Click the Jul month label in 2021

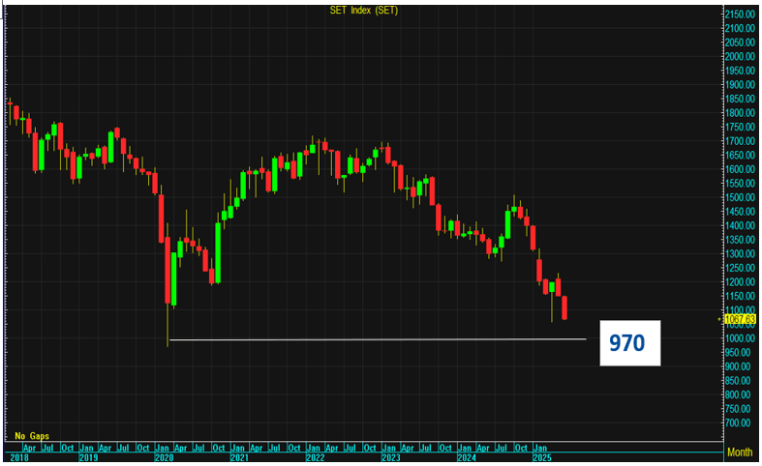pos(275,448)
